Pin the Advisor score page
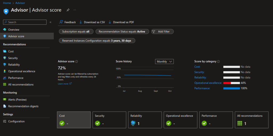 coord(68,10)
